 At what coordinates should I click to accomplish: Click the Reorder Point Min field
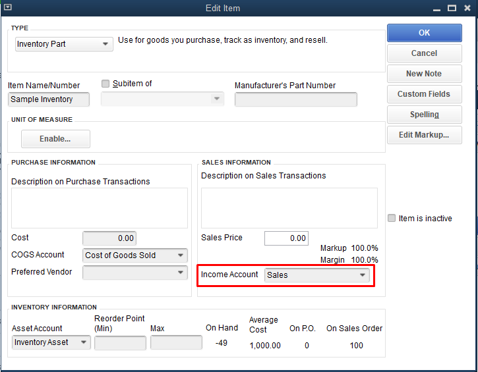tap(120, 343)
